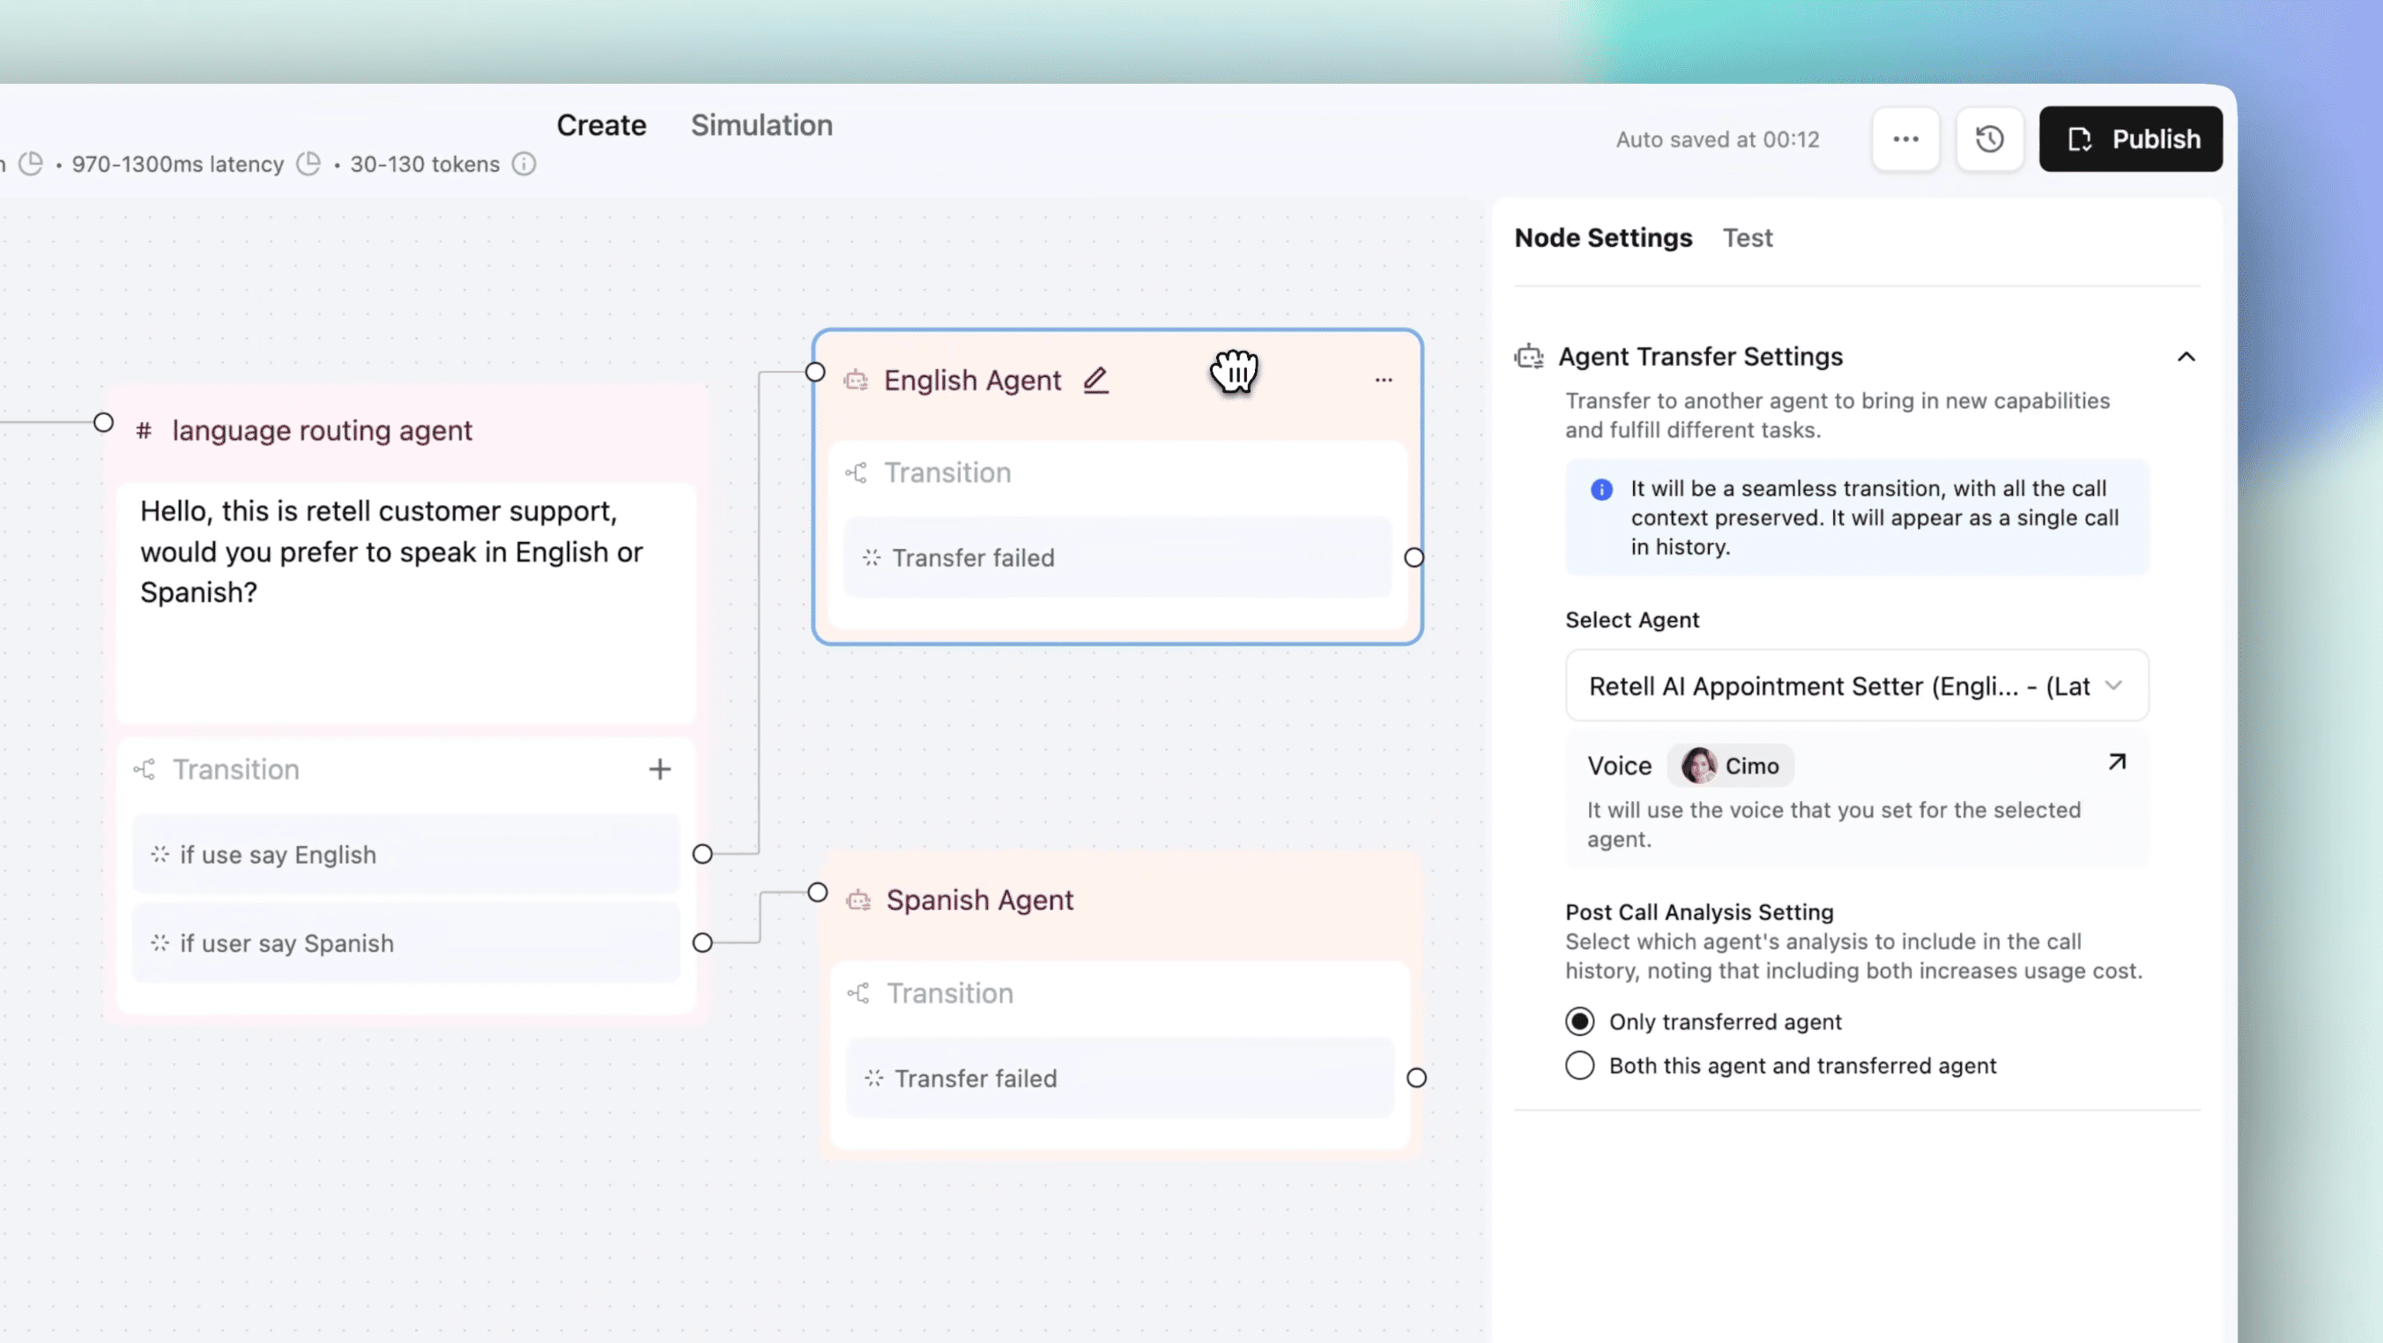Click the Select Agent label
This screenshot has height=1343, width=2383.
coord(1632,620)
